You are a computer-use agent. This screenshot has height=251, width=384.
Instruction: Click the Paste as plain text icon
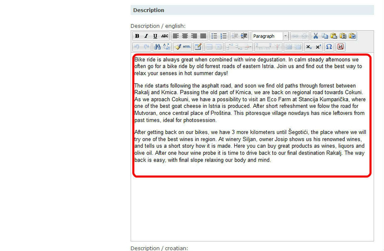pos(343,36)
